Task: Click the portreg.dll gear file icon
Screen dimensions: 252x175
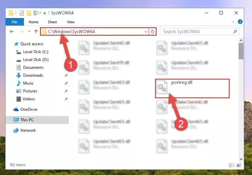Action: pos(162,87)
